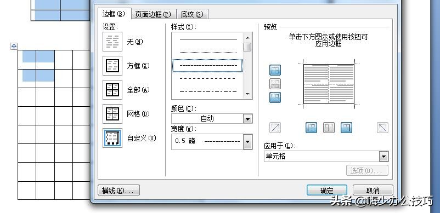Toggle the left border button in preview
This screenshot has height=213, width=440.
point(311,128)
